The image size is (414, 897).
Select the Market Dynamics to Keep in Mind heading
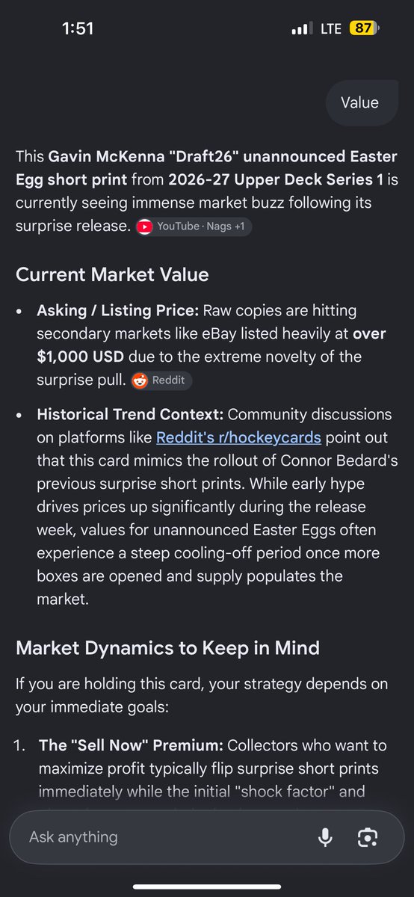pyautogui.click(x=167, y=647)
